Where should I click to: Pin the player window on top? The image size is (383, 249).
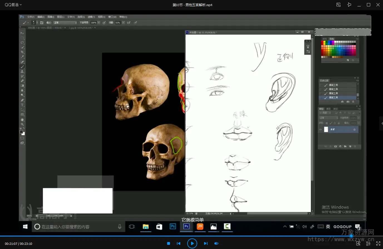pyautogui.click(x=349, y=5)
